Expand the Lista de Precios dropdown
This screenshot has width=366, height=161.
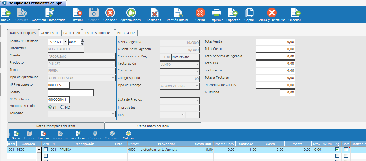click(x=197, y=101)
